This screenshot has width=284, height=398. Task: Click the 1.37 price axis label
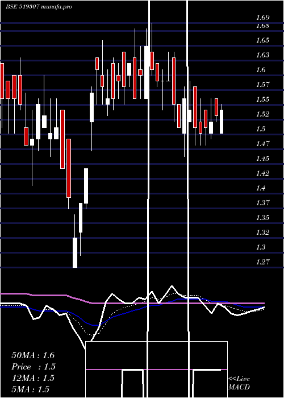click(262, 202)
